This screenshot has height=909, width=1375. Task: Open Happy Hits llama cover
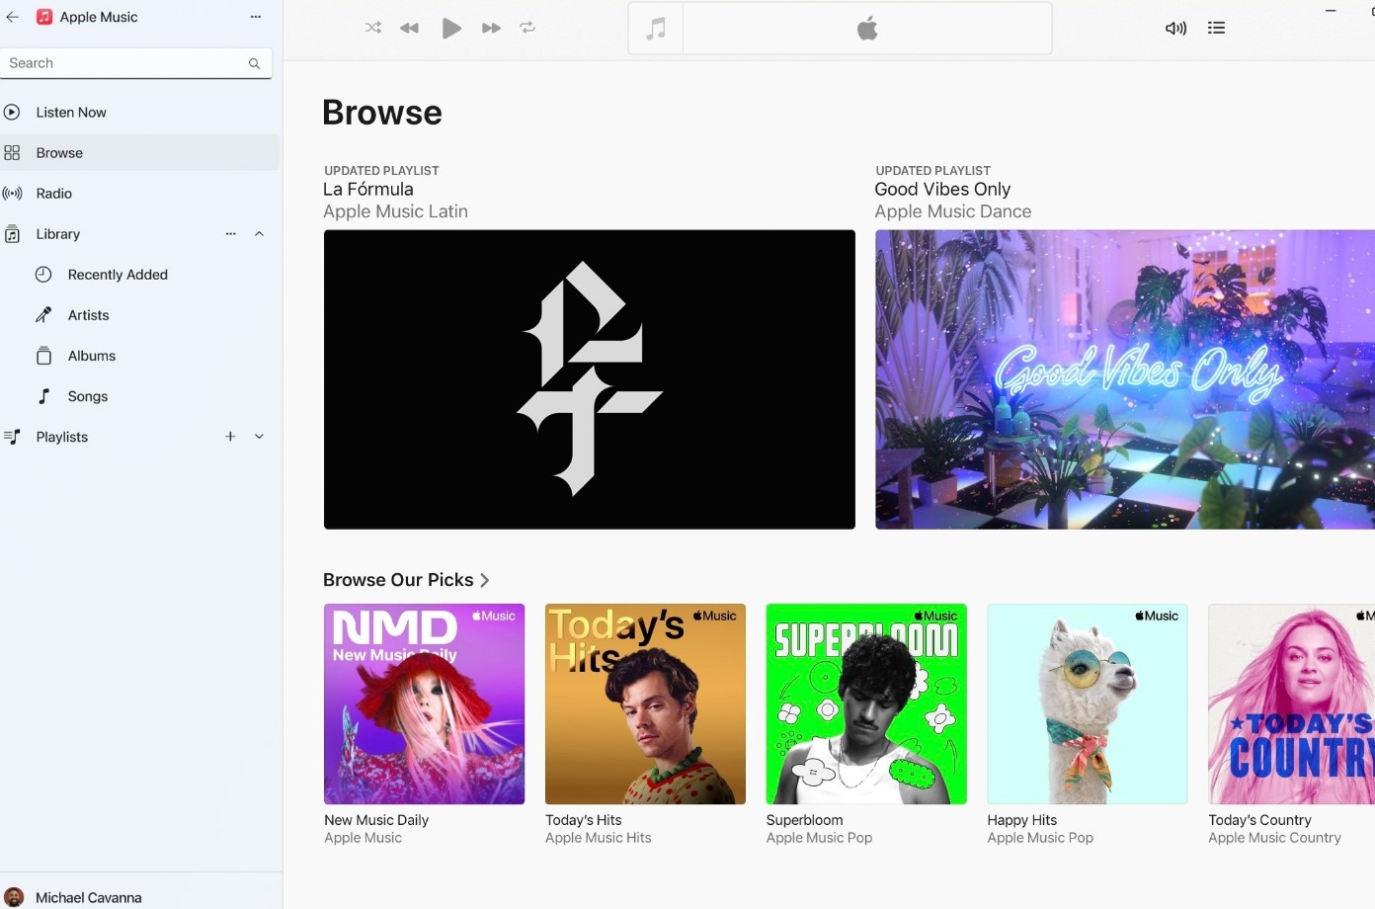1088,704
